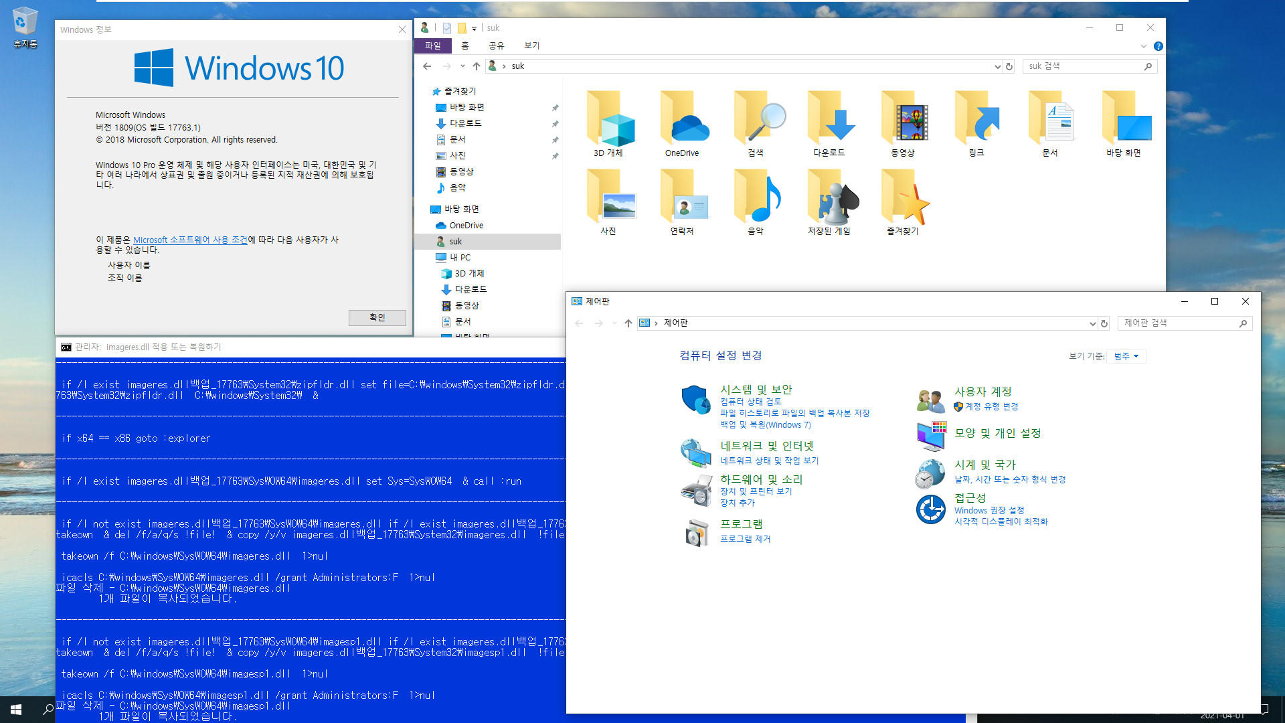Go up one level in 제어판 window

tap(628, 323)
